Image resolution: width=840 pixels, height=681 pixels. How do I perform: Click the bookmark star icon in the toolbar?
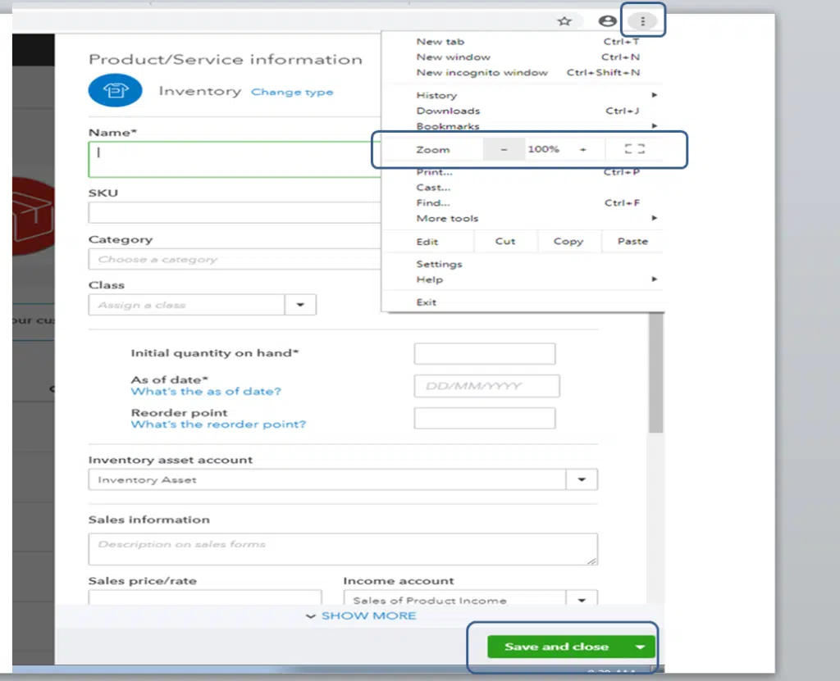click(564, 20)
